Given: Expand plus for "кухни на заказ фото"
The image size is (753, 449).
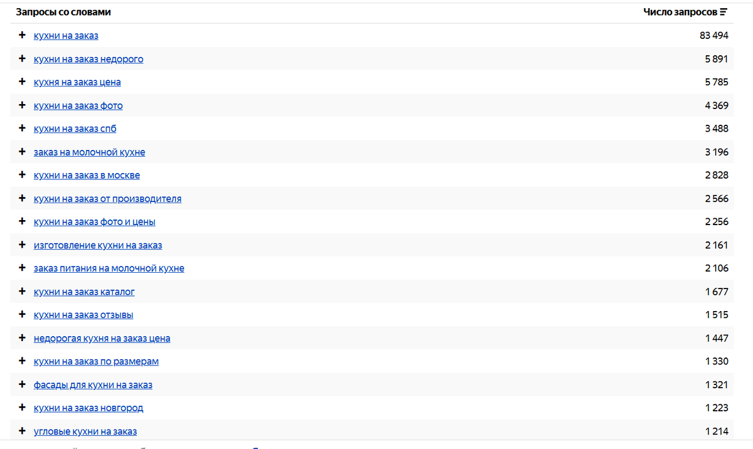Looking at the screenshot, I should coord(22,105).
